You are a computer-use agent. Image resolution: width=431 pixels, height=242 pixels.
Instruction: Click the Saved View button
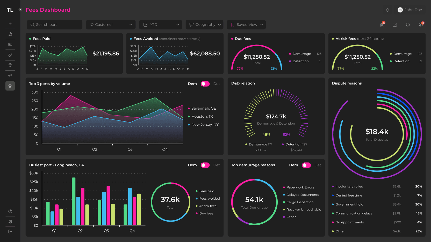coord(246,25)
